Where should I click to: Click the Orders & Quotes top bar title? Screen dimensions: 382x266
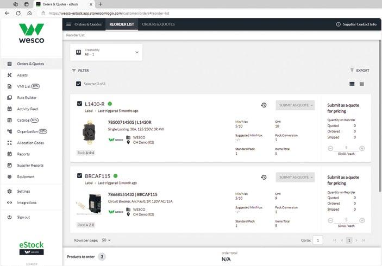(x=88, y=24)
